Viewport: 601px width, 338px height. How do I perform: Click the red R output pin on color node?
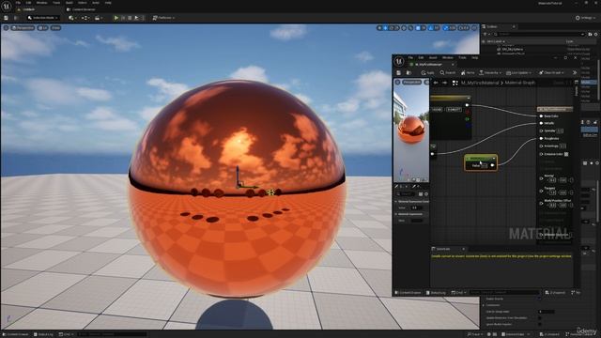pyautogui.click(x=468, y=112)
